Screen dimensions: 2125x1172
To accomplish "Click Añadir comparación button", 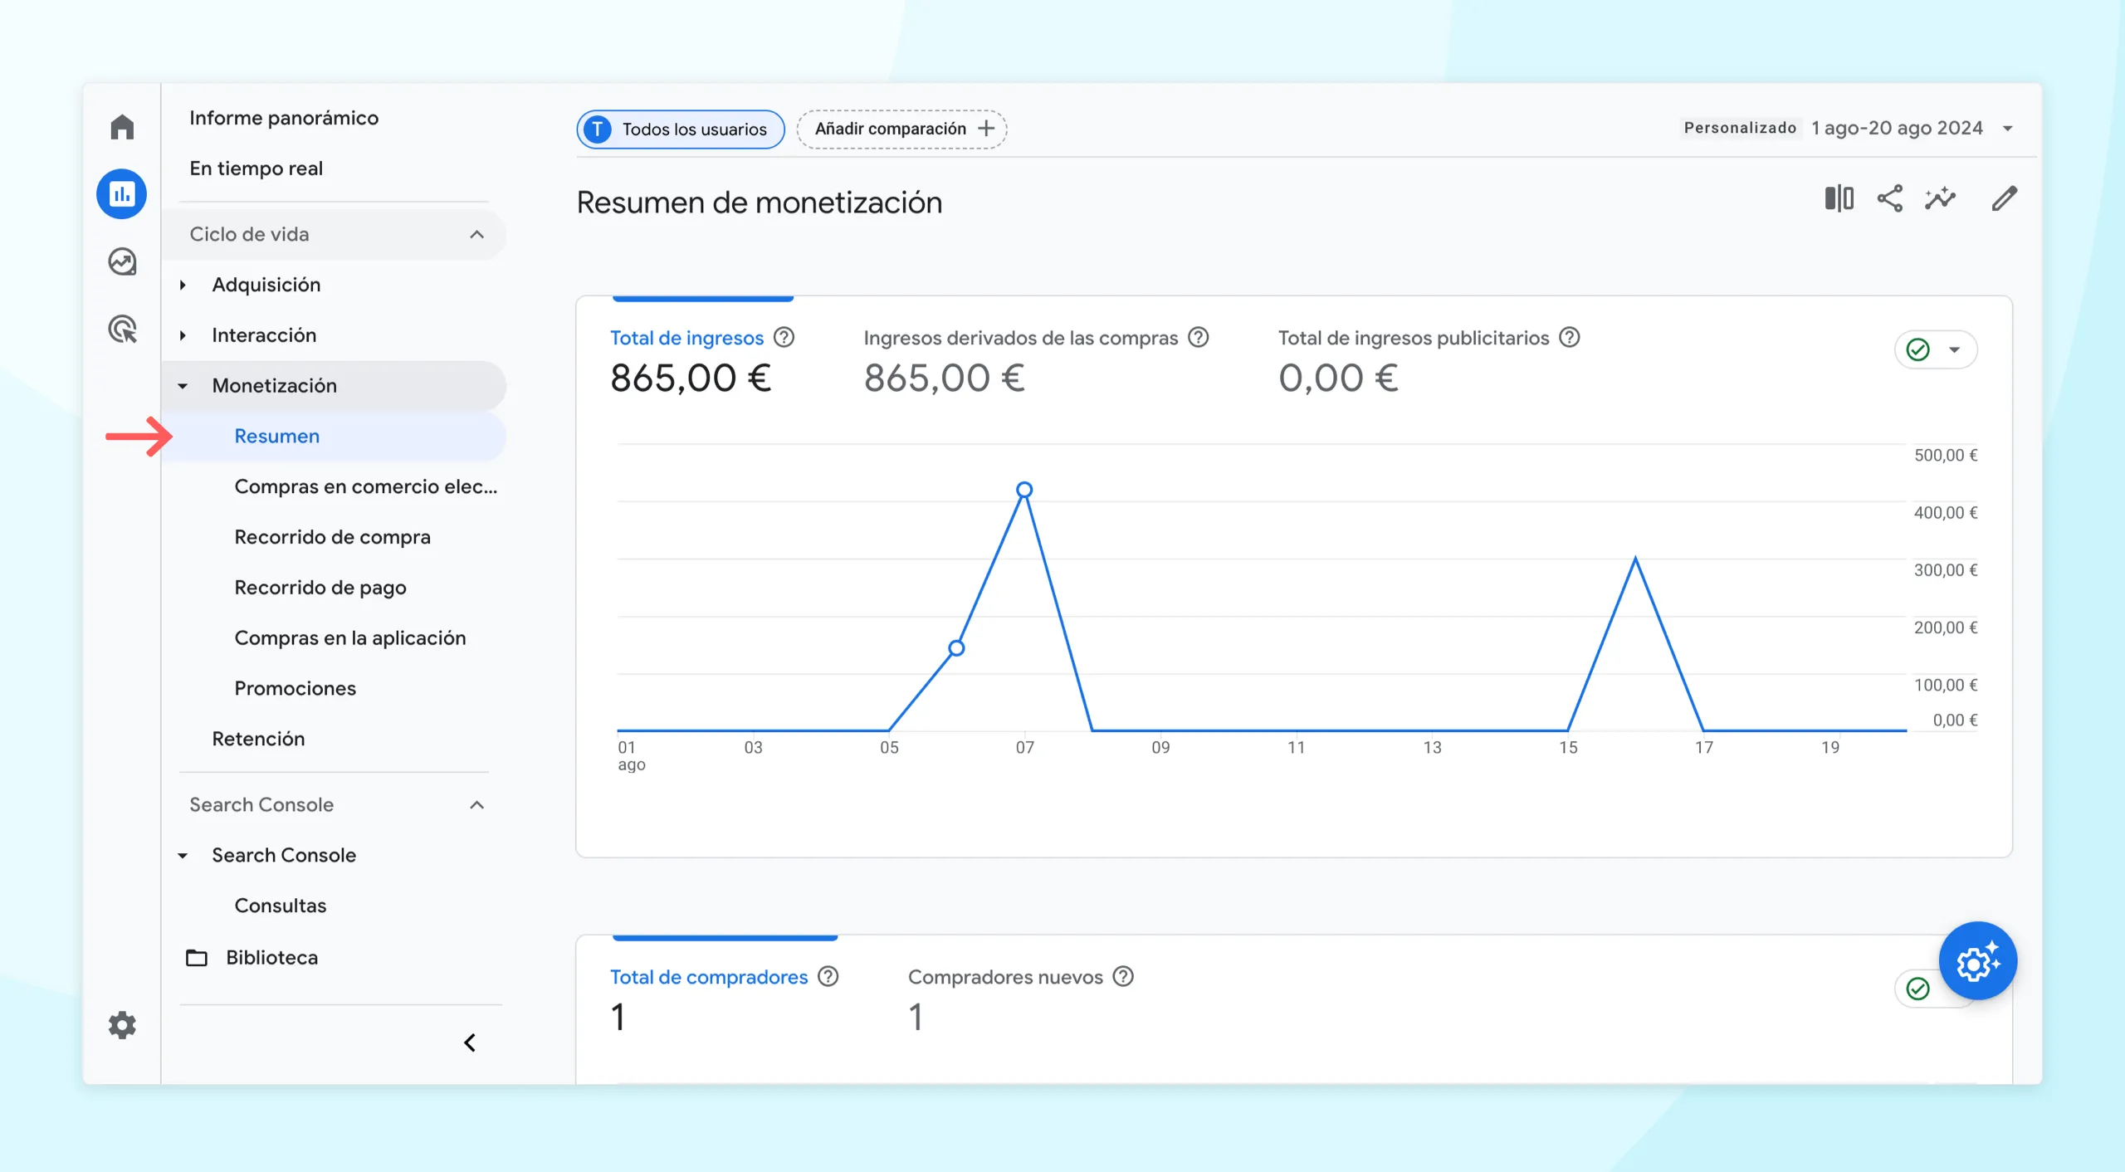I will 903,129.
